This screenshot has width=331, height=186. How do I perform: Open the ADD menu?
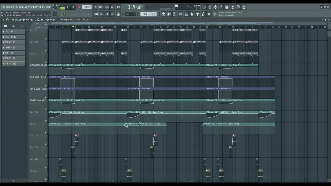[x=13, y=7]
